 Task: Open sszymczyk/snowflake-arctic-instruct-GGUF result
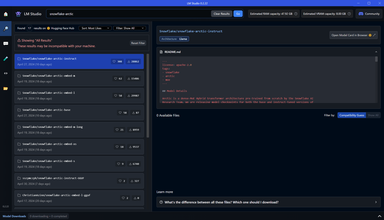pyautogui.click(x=79, y=181)
